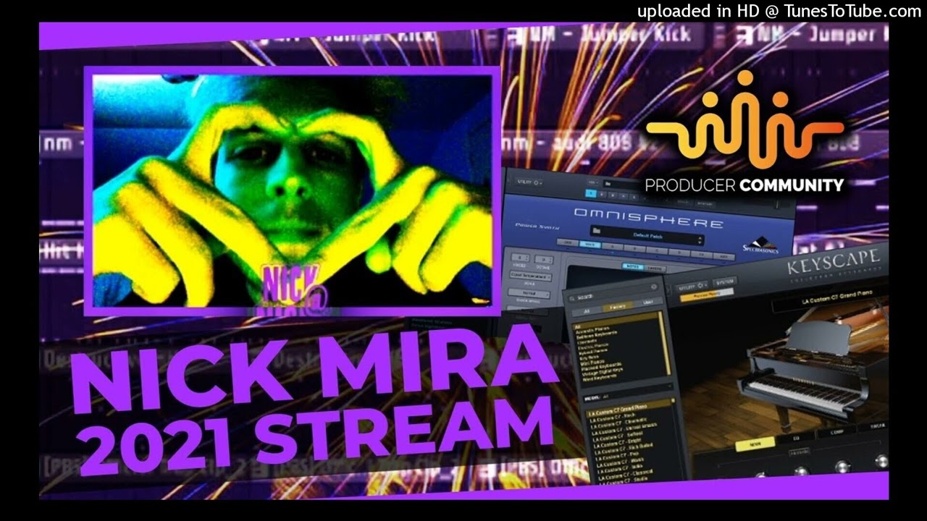
Task: Switch to the Omnisphere ORB tab
Action: click(x=567, y=242)
